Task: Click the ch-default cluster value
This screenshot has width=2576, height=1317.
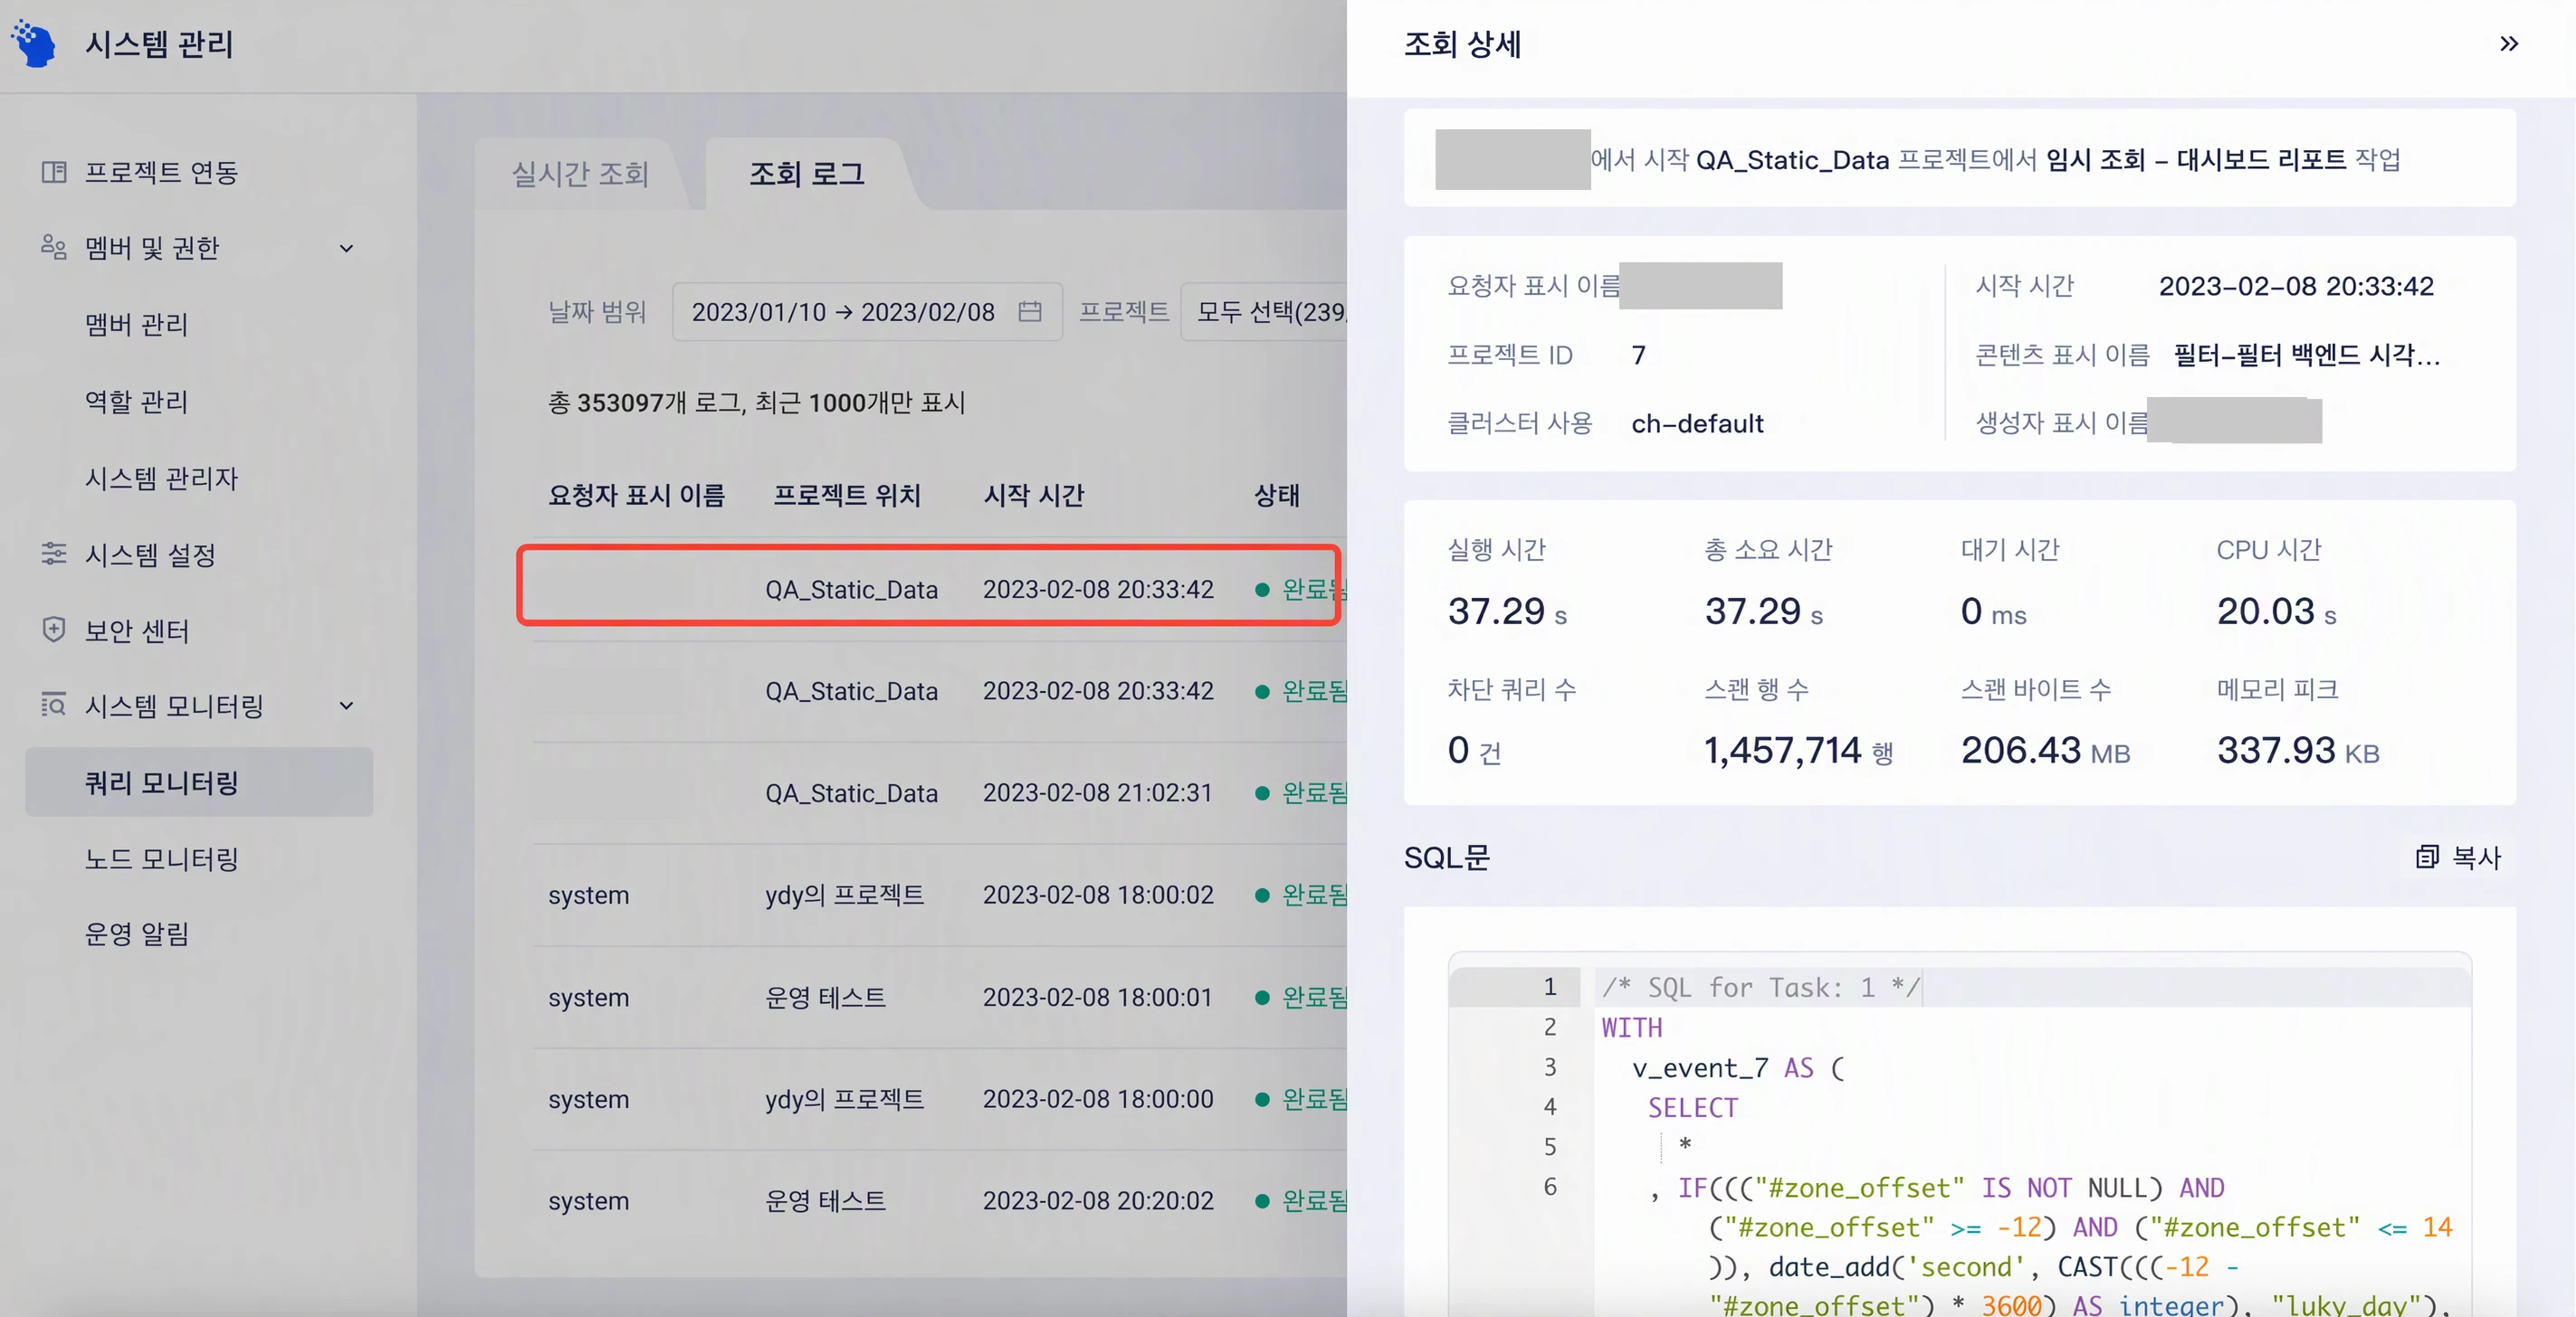Action: pyautogui.click(x=1697, y=423)
